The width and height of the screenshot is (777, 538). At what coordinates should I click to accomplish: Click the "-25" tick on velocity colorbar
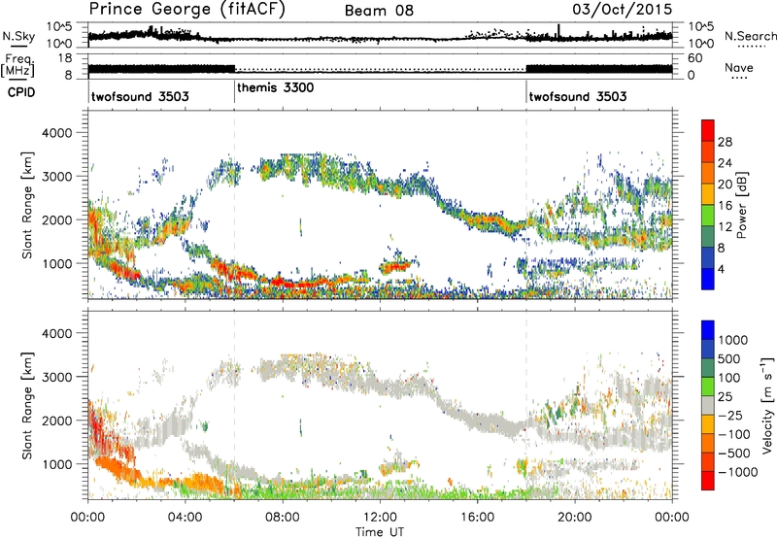[730, 415]
